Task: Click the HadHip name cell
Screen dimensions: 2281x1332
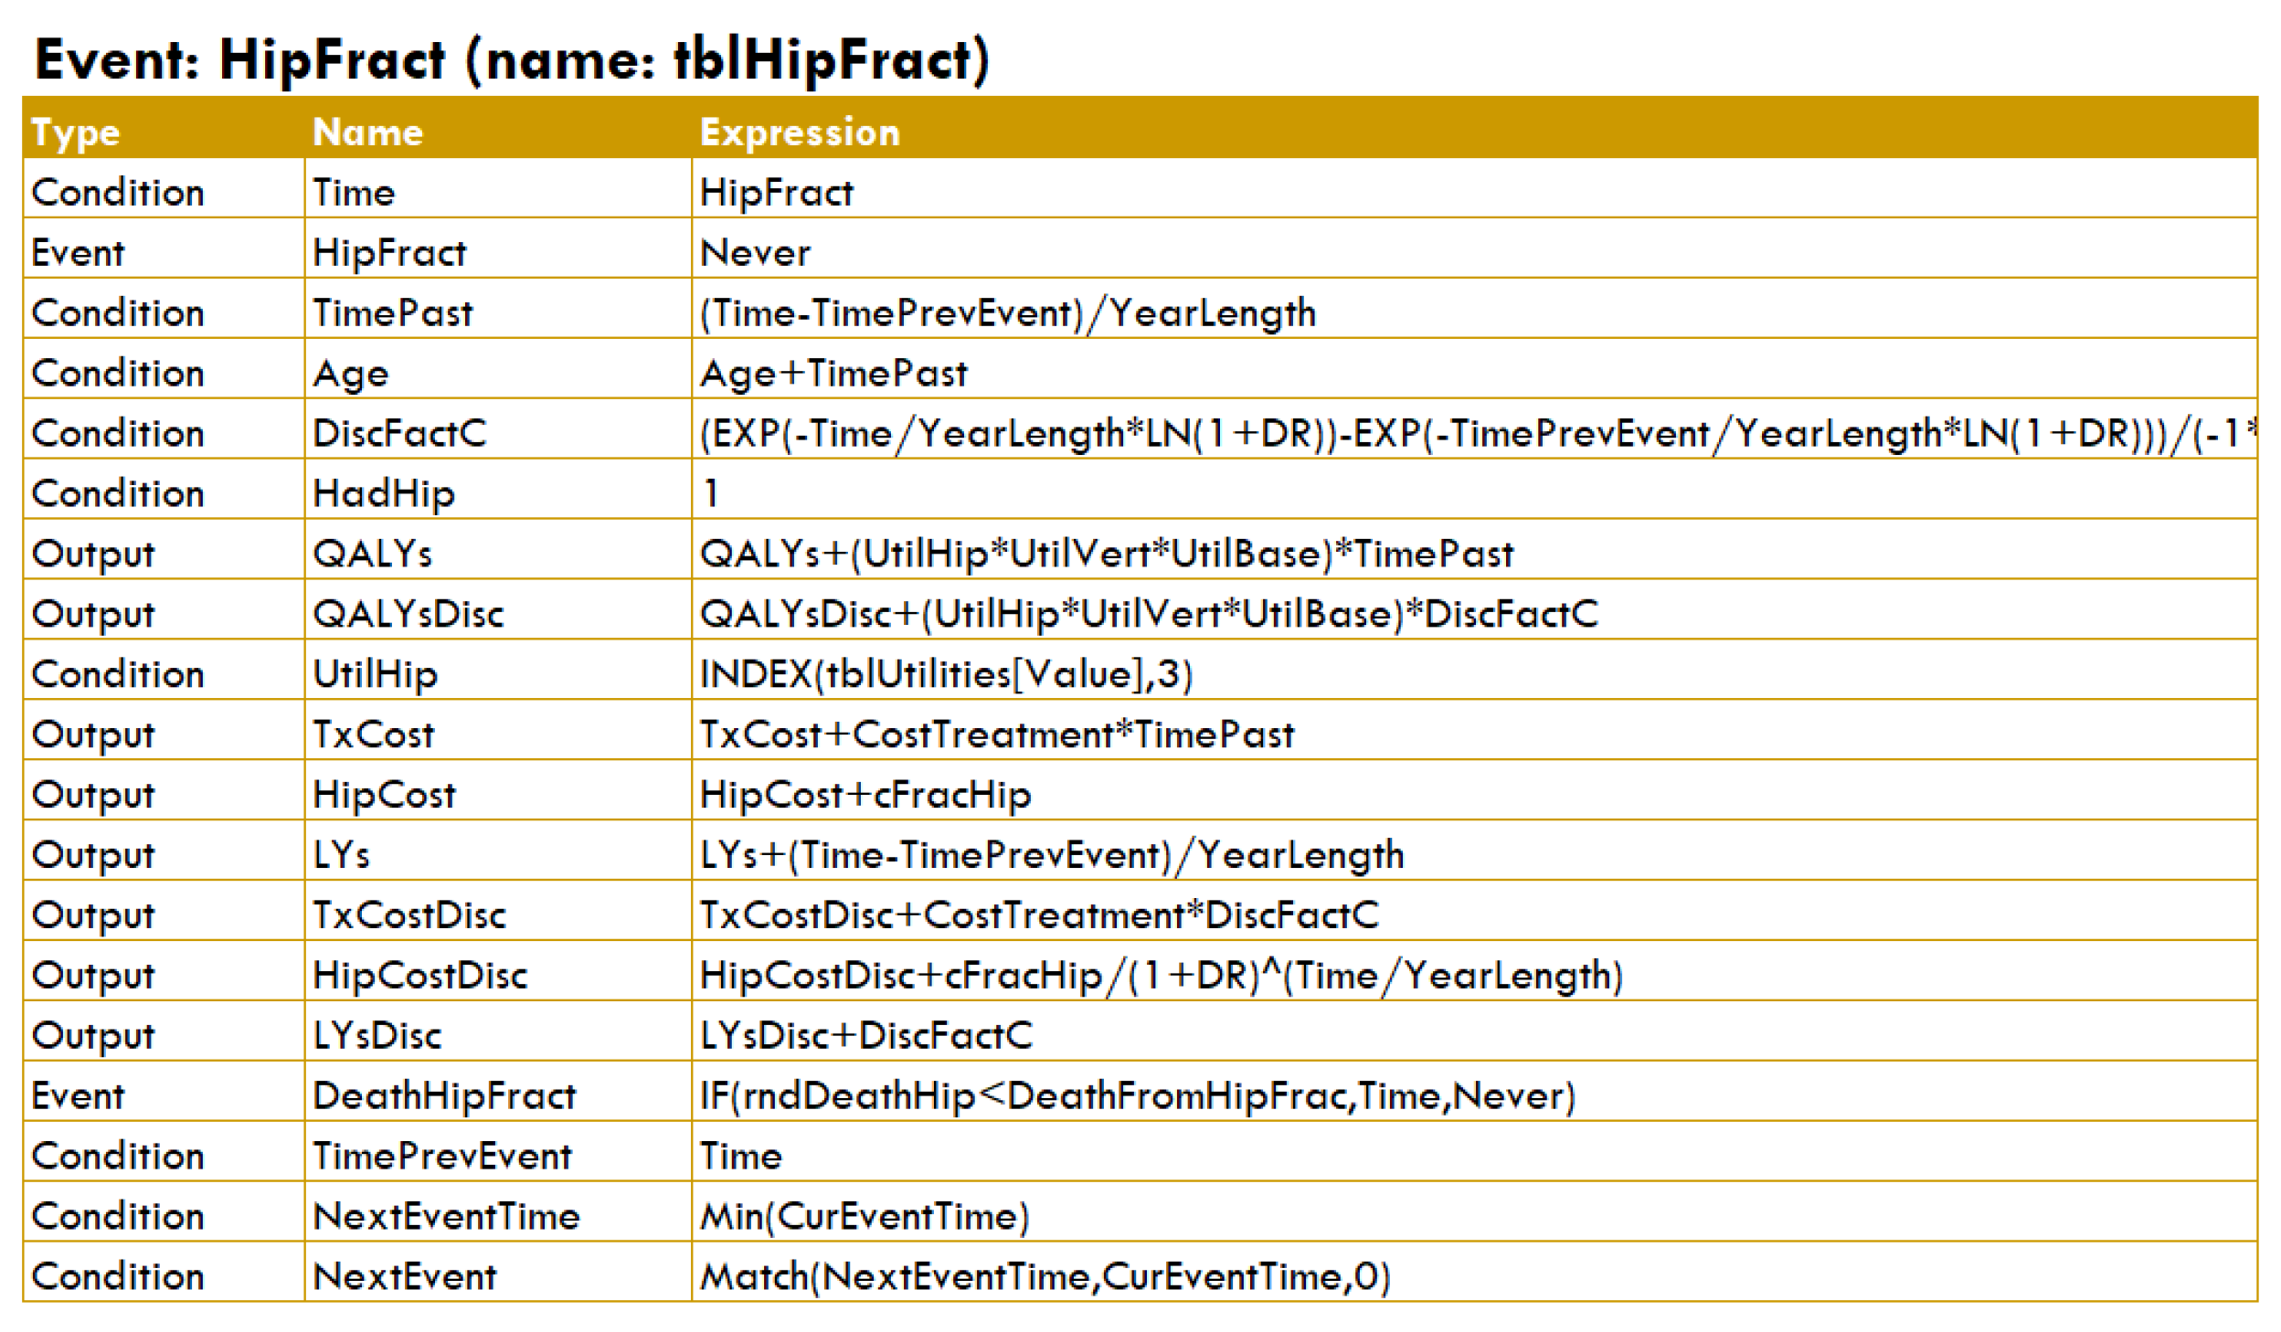Action: [x=383, y=493]
